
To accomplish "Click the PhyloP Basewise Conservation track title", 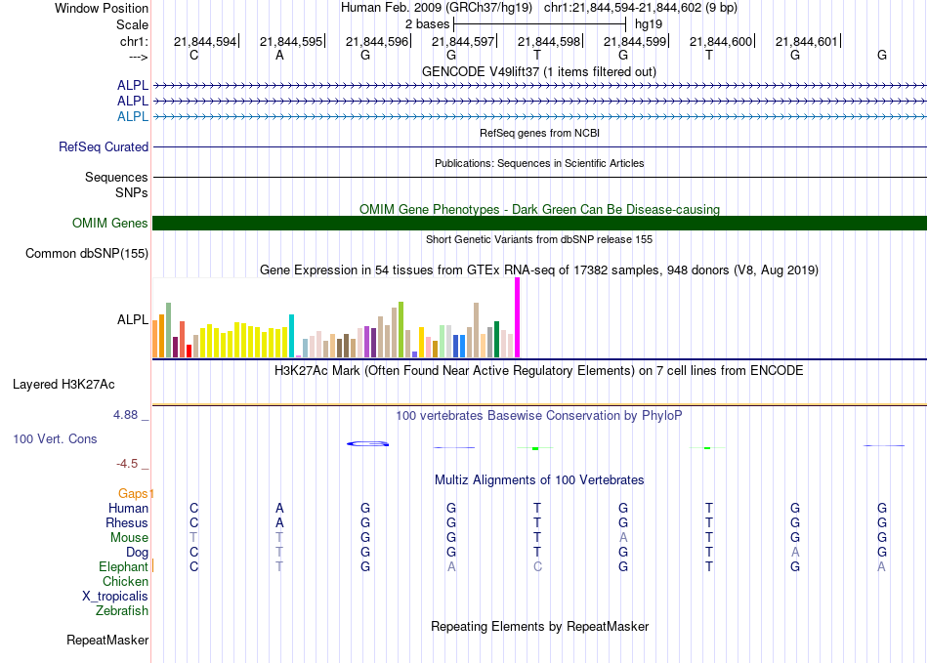I will click(x=538, y=415).
